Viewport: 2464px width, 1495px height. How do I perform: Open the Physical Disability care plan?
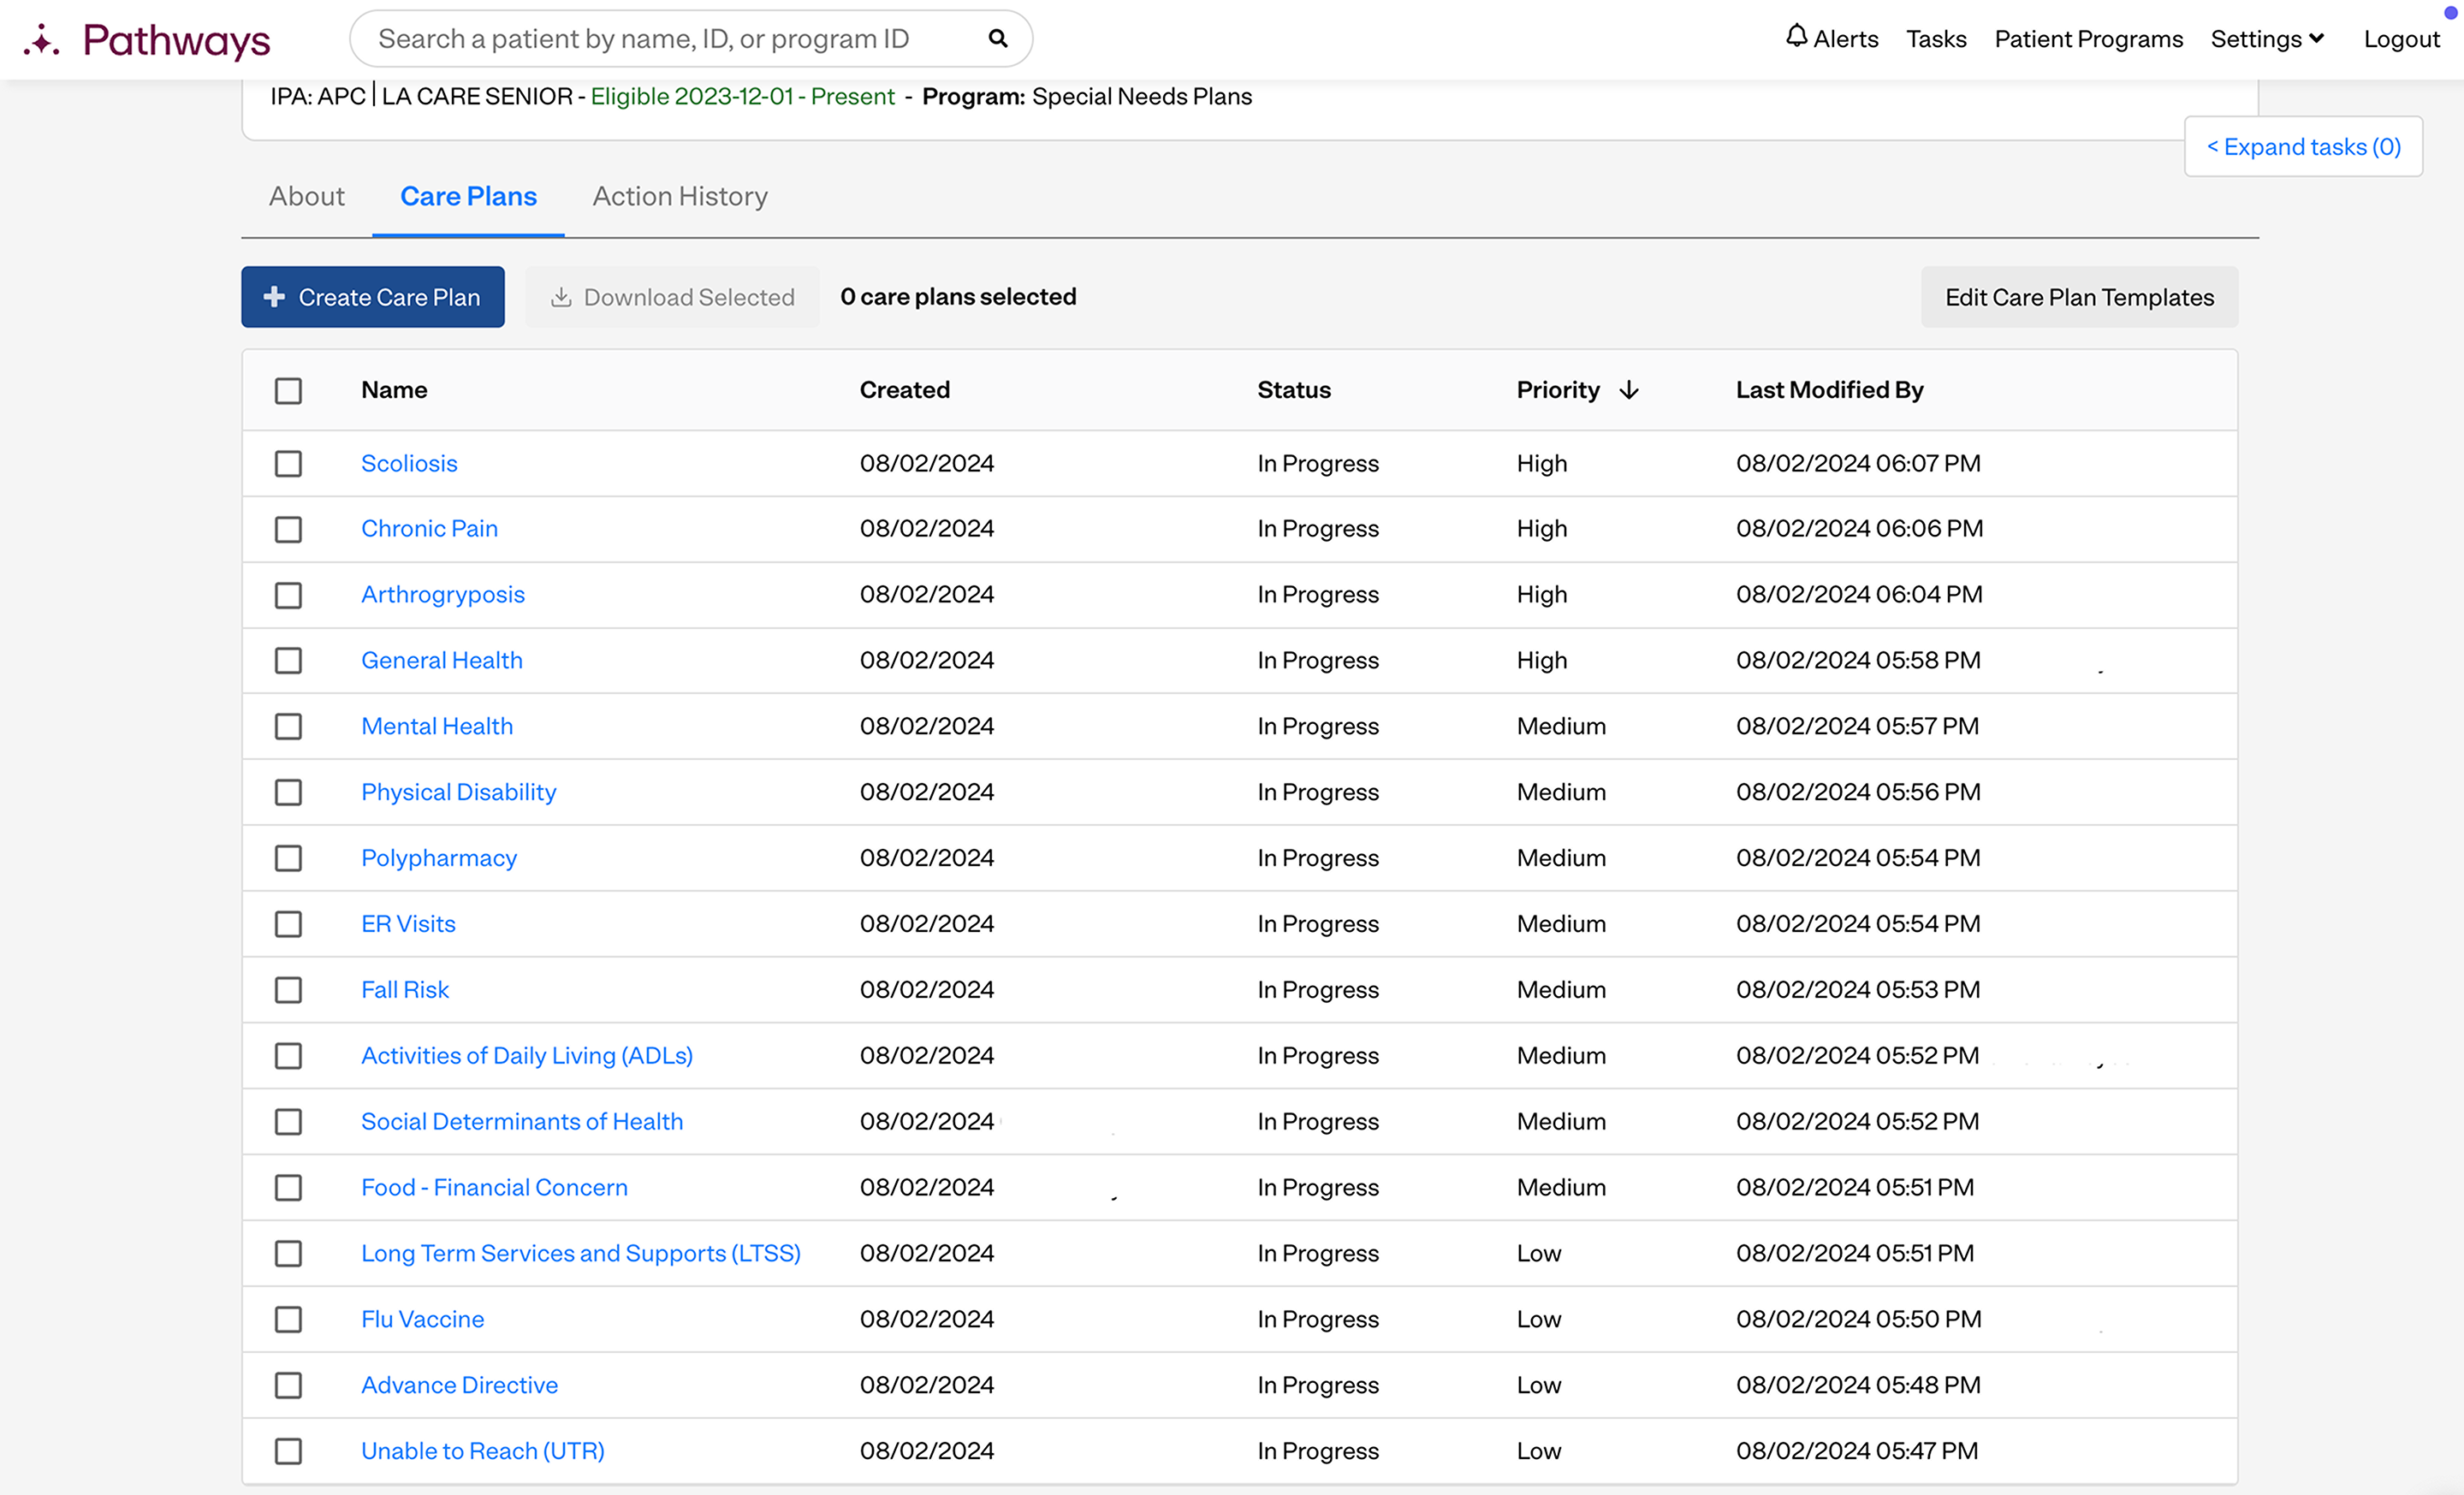pyautogui.click(x=459, y=792)
